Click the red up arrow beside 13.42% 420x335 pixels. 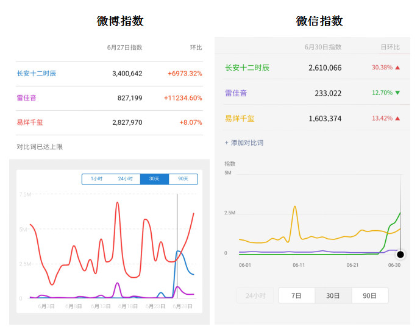[397, 118]
